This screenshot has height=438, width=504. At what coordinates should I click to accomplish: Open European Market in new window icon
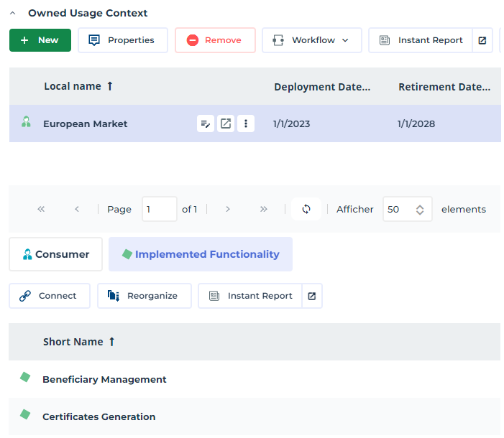[226, 124]
